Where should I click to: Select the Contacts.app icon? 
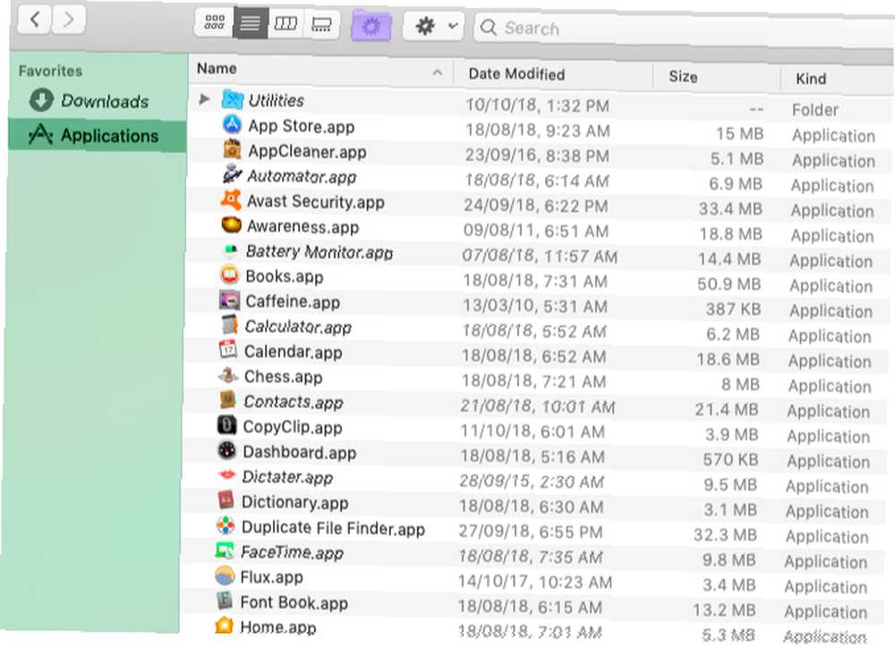tap(227, 400)
